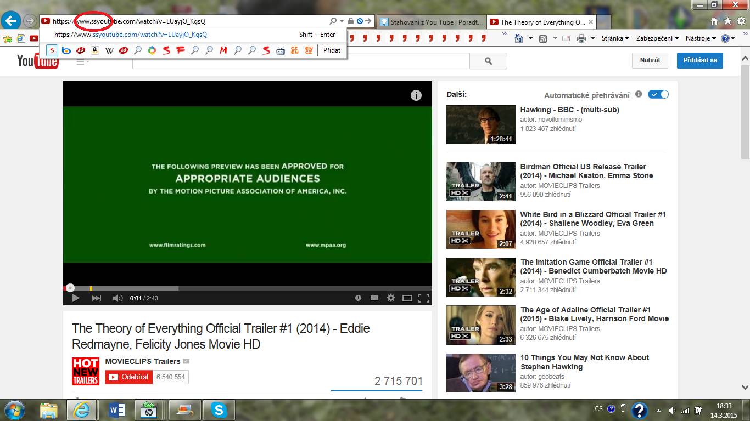750x421 pixels.
Task: Open YouTube guide hamburger menu
Action: 83,61
